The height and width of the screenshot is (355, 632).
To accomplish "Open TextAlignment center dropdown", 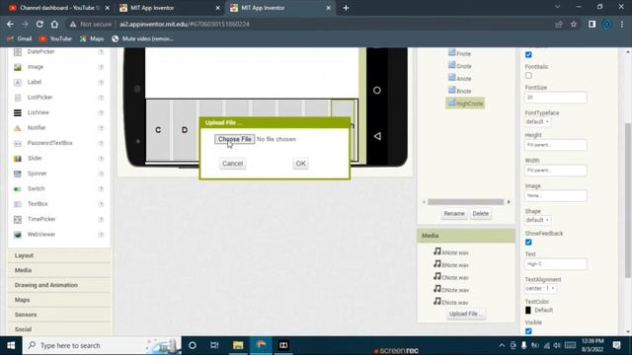I will 540,288.
